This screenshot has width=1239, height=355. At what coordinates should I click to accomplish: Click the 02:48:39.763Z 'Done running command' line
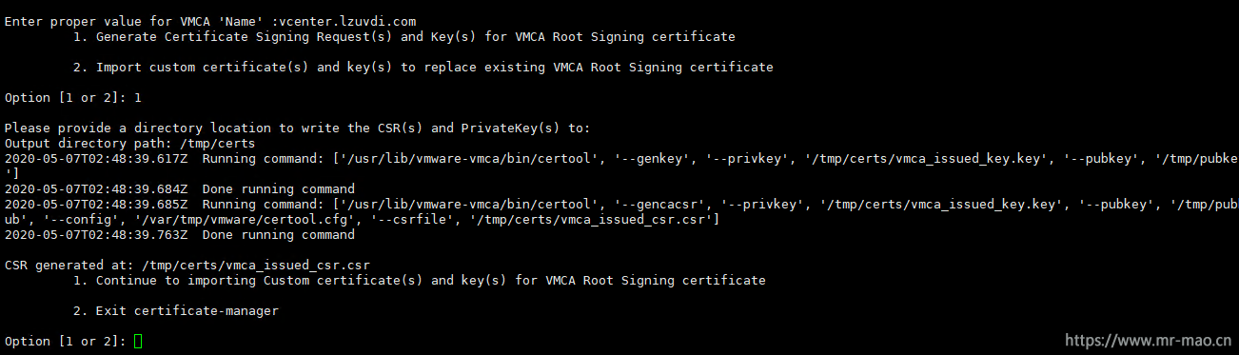(x=180, y=234)
